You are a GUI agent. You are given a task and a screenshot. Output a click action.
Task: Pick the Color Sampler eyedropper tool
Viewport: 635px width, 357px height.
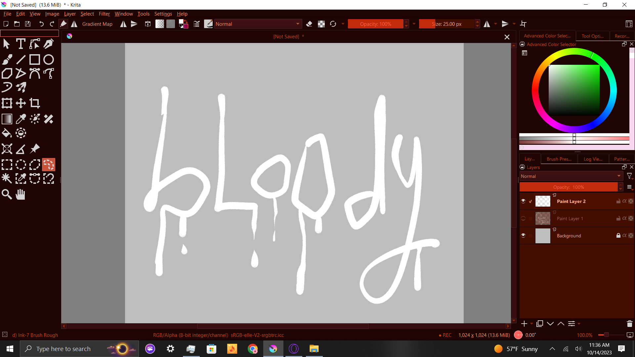(21, 119)
